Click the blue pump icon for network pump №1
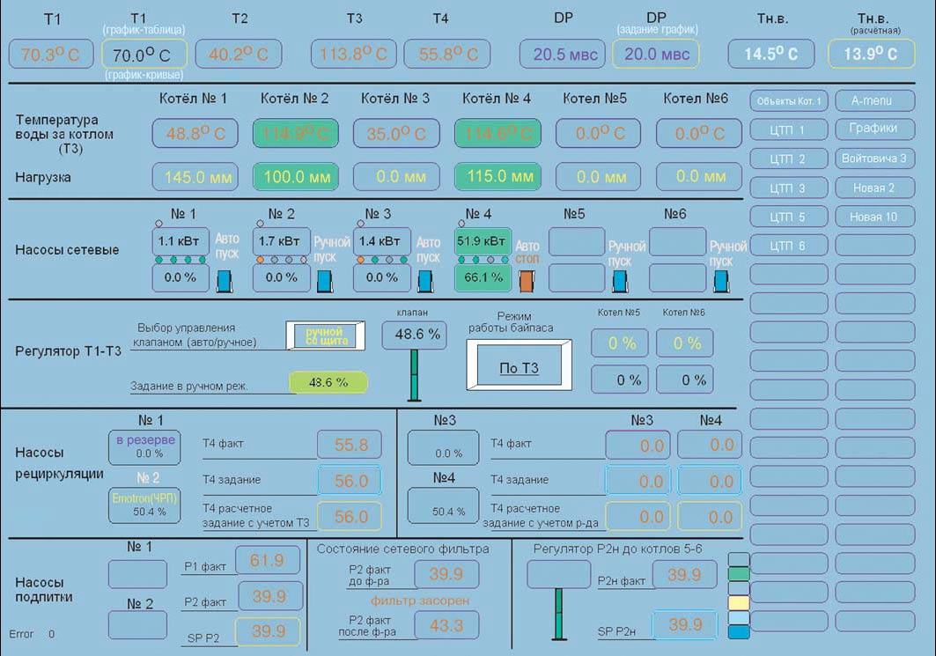The width and height of the screenshot is (936, 656). pyautogui.click(x=225, y=281)
